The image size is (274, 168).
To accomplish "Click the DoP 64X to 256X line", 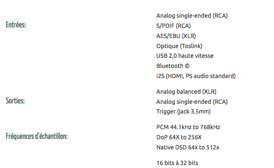I will [x=179, y=137].
